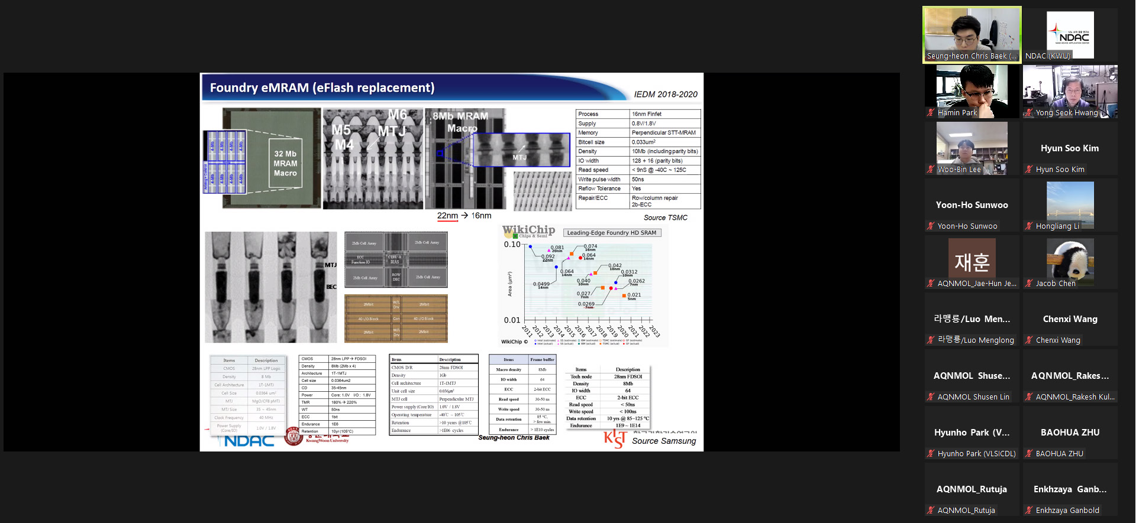Viewport: 1136px width, 523px height.
Task: Click the muted mic icon beside Hyun Soo Kim label
Action: click(x=1029, y=169)
